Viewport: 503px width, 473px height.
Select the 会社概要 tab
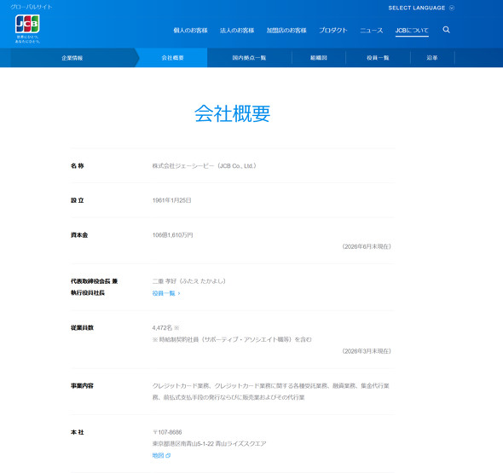172,58
